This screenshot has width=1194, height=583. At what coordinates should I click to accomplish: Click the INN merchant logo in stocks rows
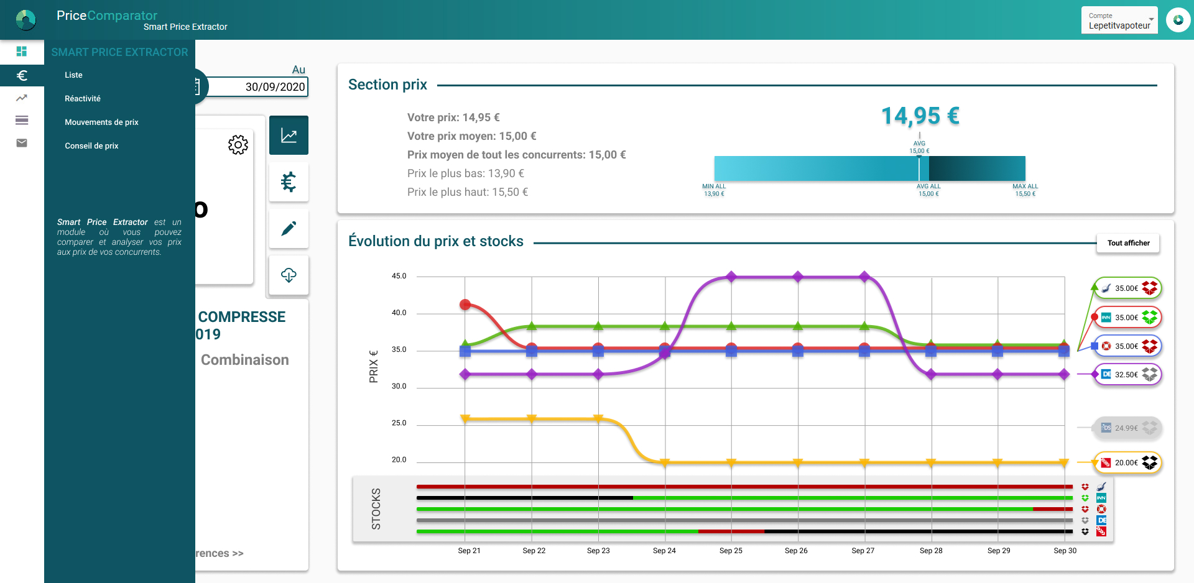(x=1101, y=498)
